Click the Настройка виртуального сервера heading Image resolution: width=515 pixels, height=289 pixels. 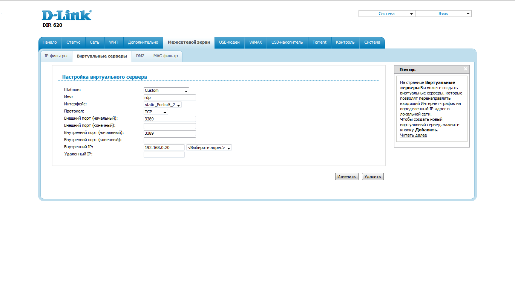pyautogui.click(x=104, y=77)
